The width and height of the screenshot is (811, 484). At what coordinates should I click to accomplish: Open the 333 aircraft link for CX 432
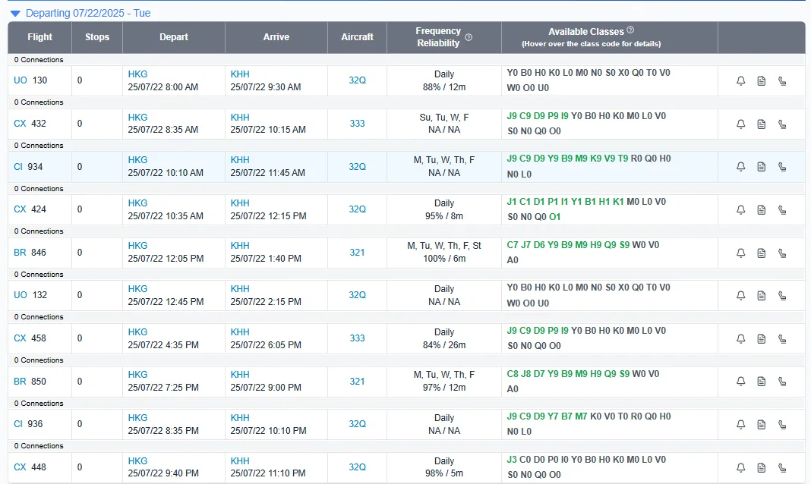[357, 124]
